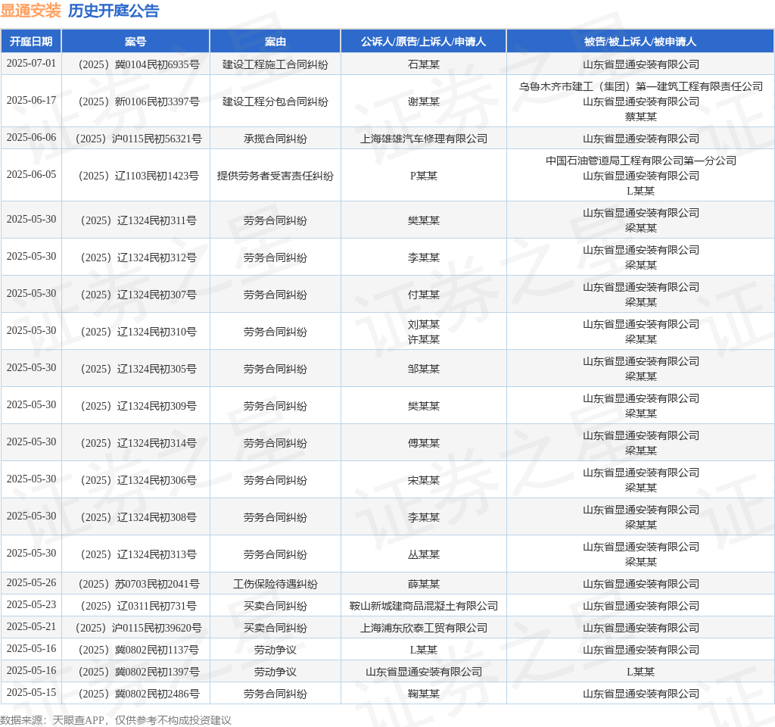The height and width of the screenshot is (727, 775).
Task: Click 工伤保险待遇纠纷 cell
Action: [x=275, y=584]
